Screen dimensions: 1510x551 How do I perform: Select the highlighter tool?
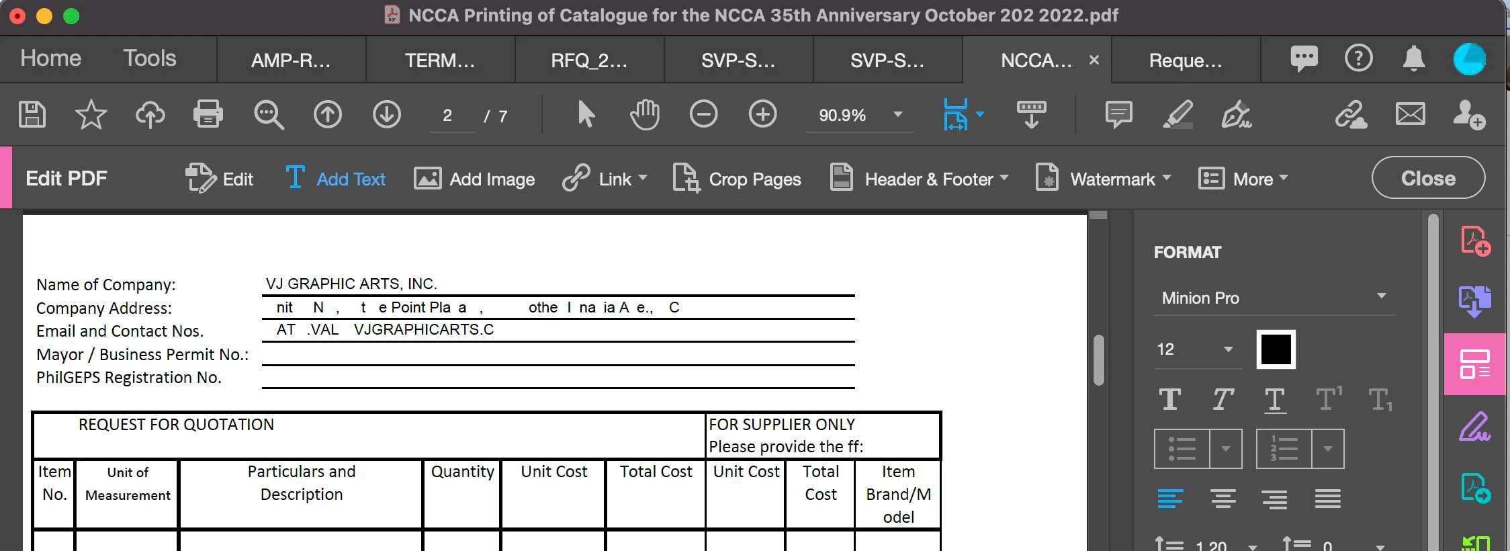point(1178,114)
